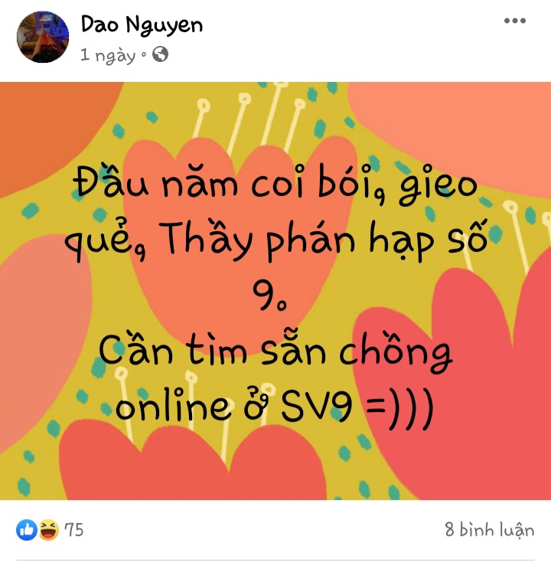The width and height of the screenshot is (551, 562).
Task: Open the three-dot post options menu
Action: (x=515, y=21)
